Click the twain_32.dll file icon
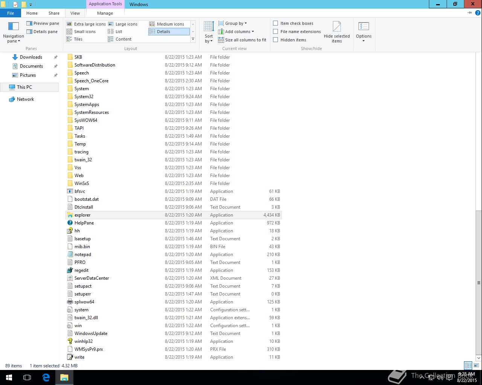This screenshot has width=482, height=385. pos(70,318)
